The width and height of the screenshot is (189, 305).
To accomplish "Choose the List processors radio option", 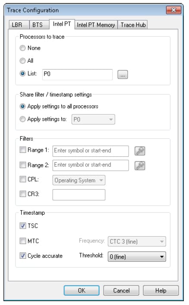I will click(x=23, y=73).
